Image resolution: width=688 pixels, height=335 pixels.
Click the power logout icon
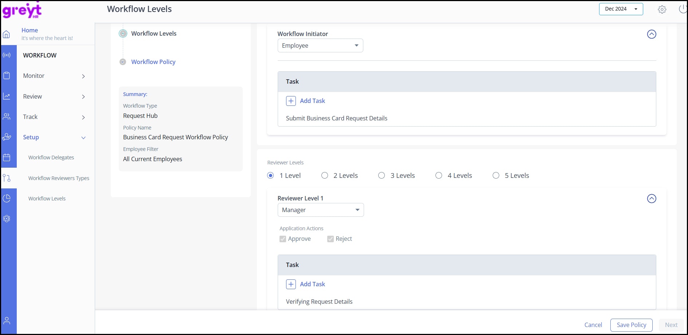point(683,9)
